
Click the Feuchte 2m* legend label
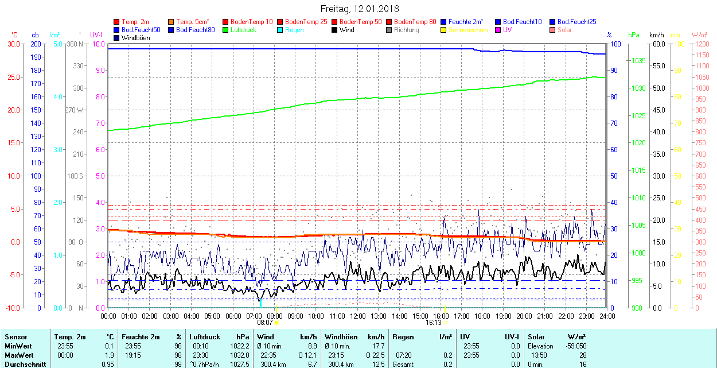click(x=466, y=22)
